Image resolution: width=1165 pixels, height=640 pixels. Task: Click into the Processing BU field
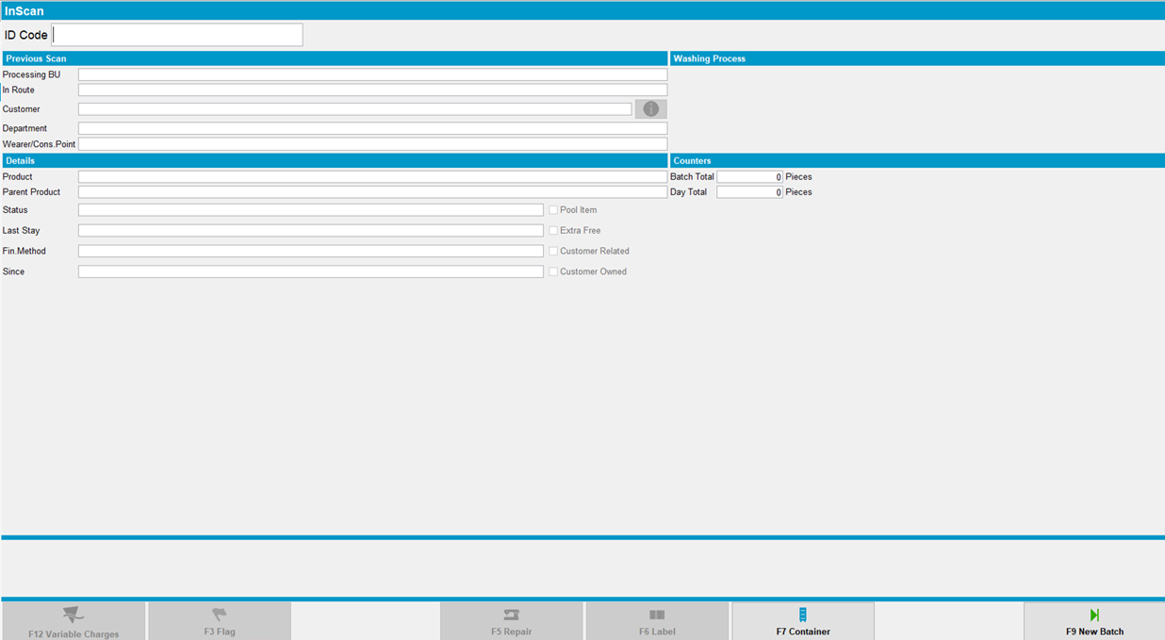[372, 74]
